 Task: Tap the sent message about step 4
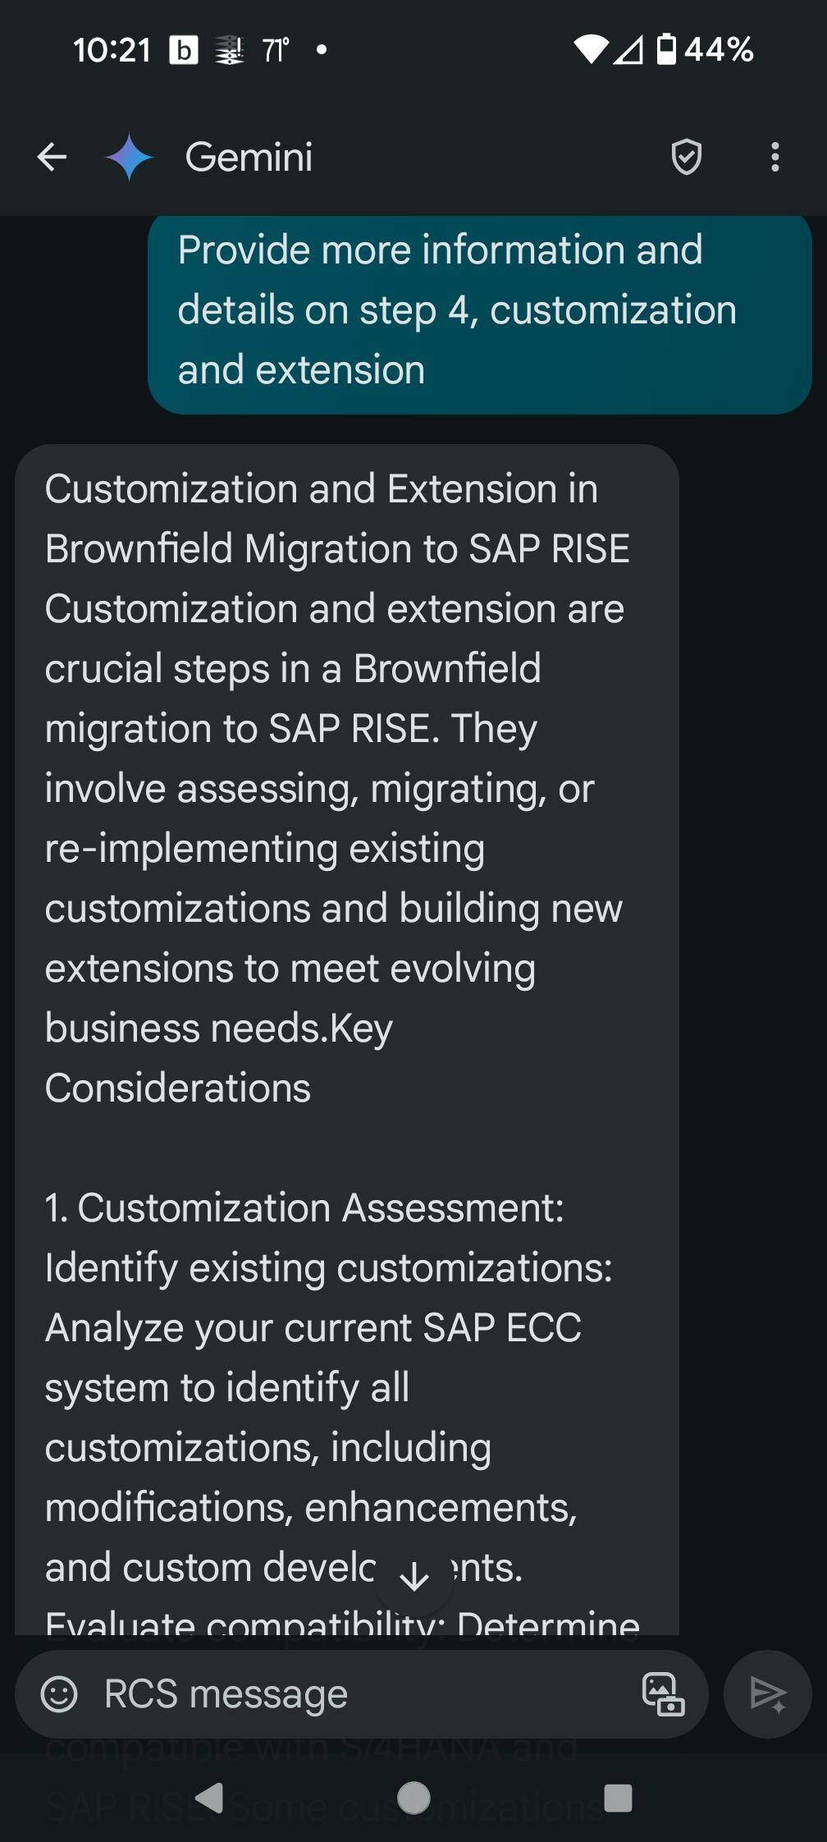pyautogui.click(x=479, y=310)
